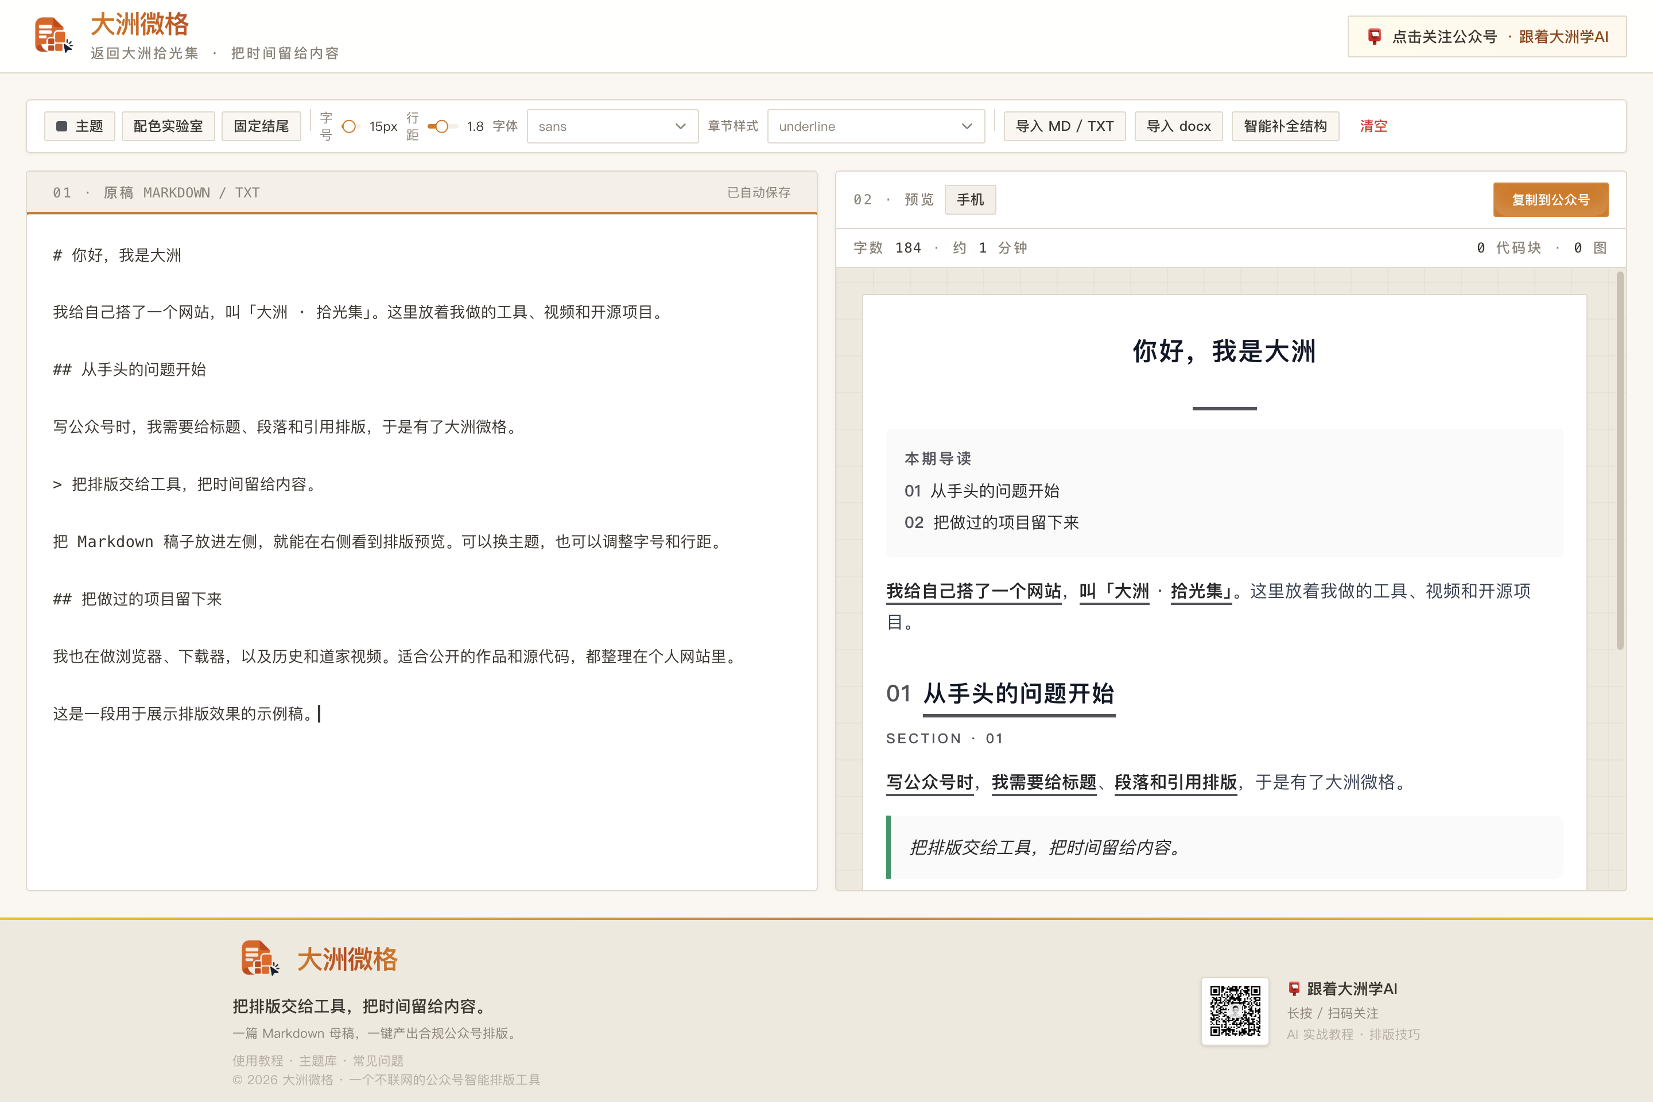
Task: Toggle the 手机 mobile preview mode
Action: pyautogui.click(x=970, y=200)
